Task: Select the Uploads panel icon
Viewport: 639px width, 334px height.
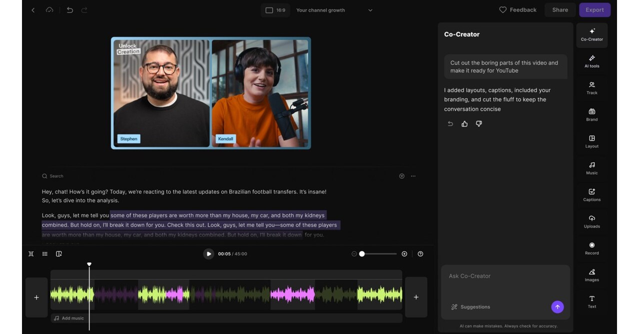Action: coord(592,222)
